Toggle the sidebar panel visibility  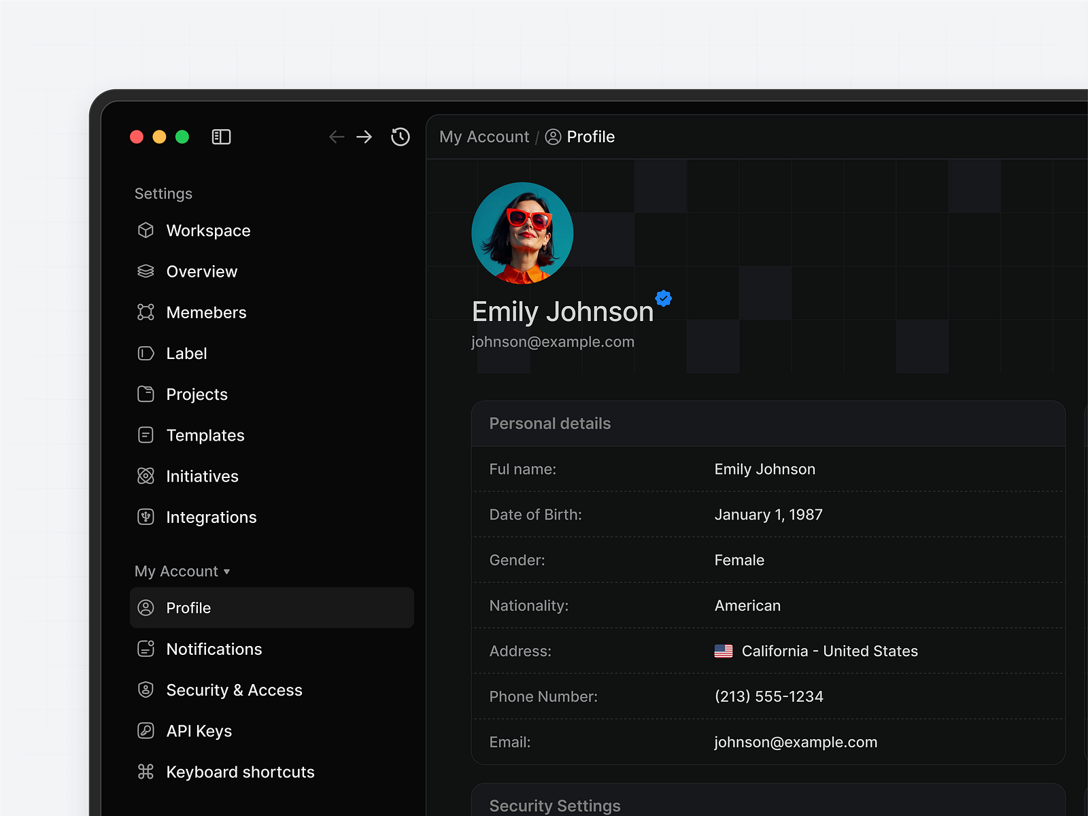221,137
